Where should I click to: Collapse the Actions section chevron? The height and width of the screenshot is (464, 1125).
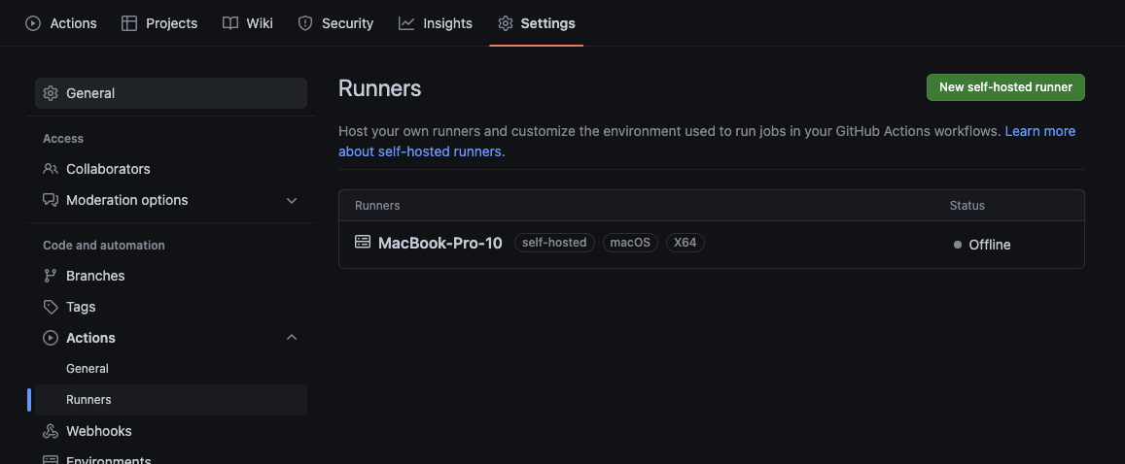tap(292, 337)
